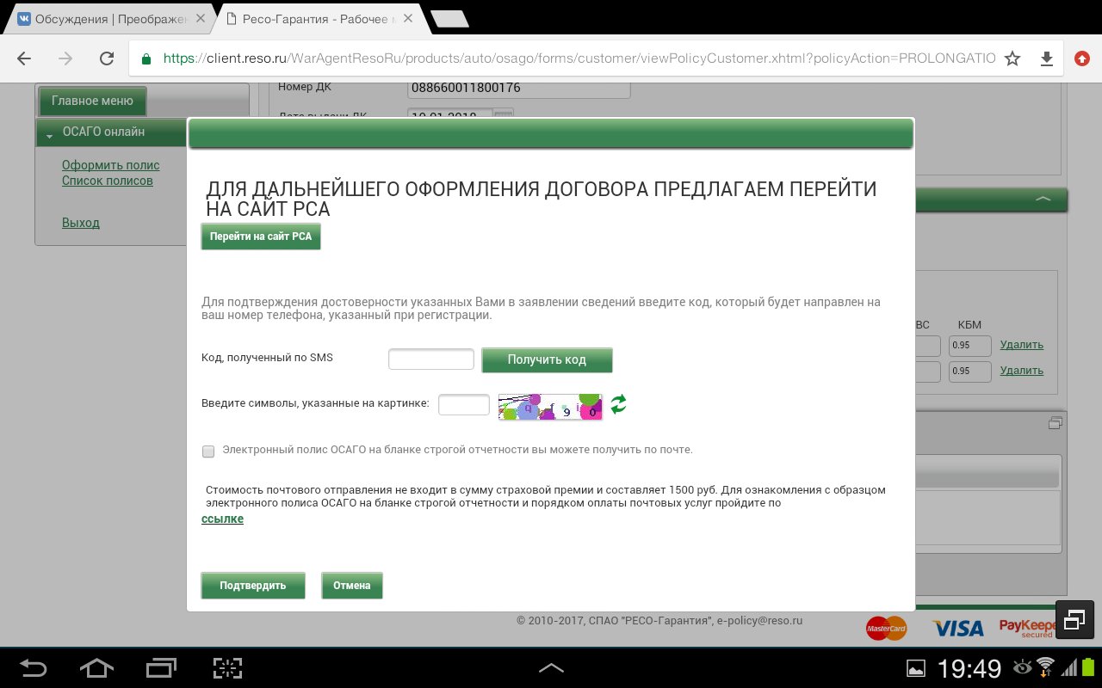The width and height of the screenshot is (1102, 688).
Task: Open the calendar picker next to date field
Action: (504, 114)
